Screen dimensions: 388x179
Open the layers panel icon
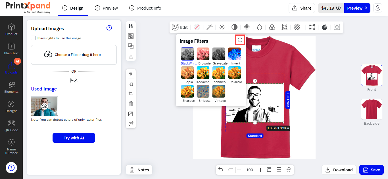coord(131,26)
